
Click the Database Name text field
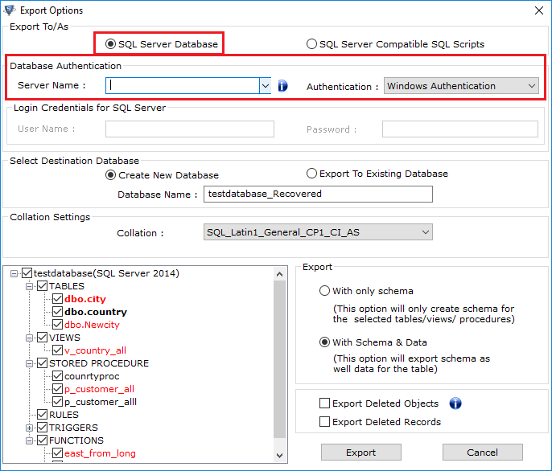coord(318,194)
